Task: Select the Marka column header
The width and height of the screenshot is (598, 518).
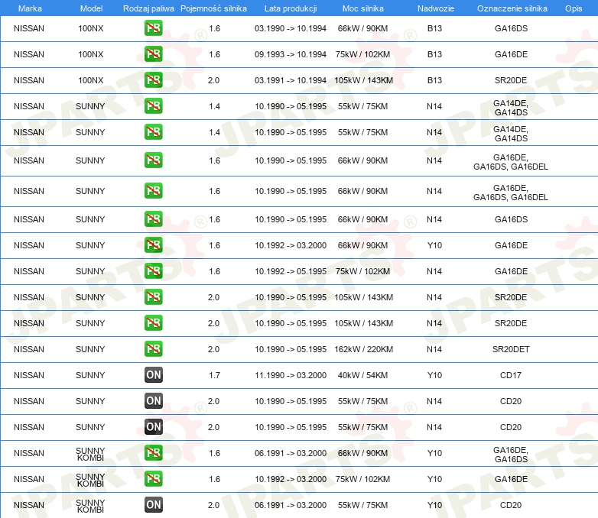Action: (x=30, y=8)
